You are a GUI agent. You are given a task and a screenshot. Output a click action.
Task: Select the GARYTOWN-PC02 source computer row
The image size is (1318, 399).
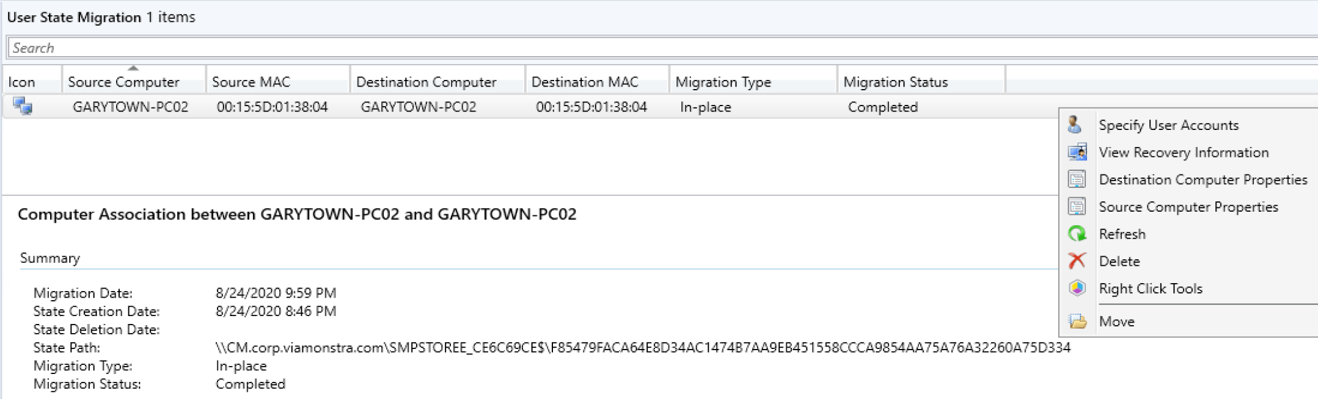tap(130, 107)
